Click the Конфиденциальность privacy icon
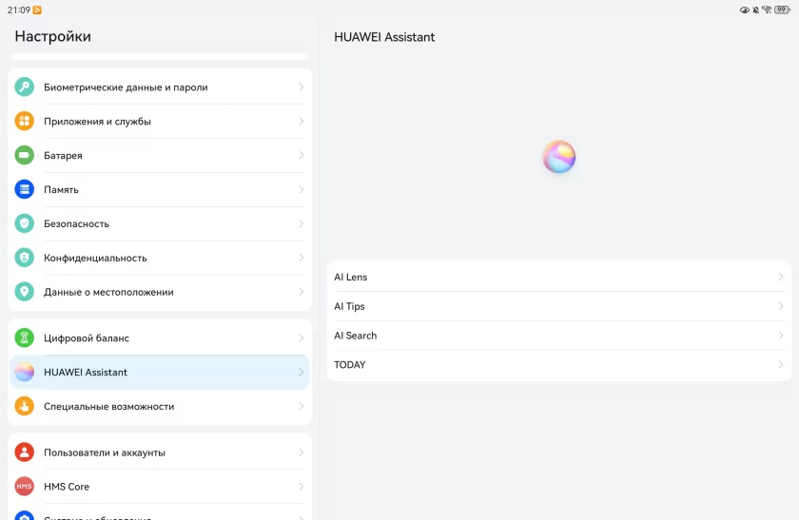The width and height of the screenshot is (799, 520). pos(24,258)
